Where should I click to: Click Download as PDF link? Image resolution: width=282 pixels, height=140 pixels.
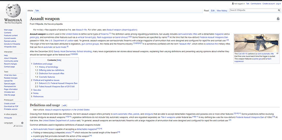tap(11, 106)
